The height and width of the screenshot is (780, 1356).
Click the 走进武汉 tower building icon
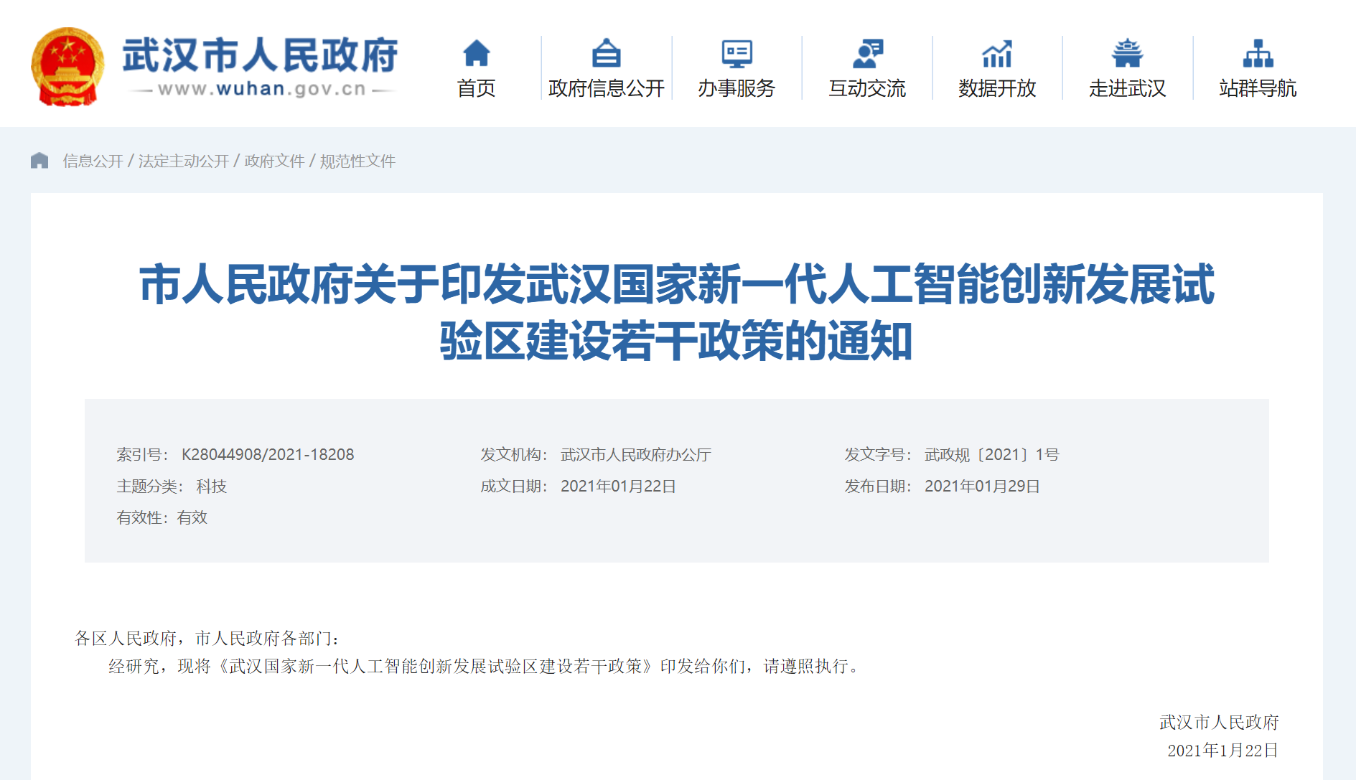pos(1127,53)
